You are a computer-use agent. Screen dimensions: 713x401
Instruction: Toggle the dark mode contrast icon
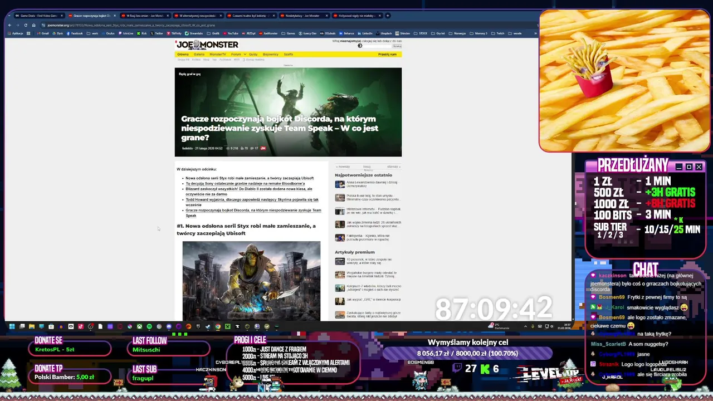click(360, 46)
